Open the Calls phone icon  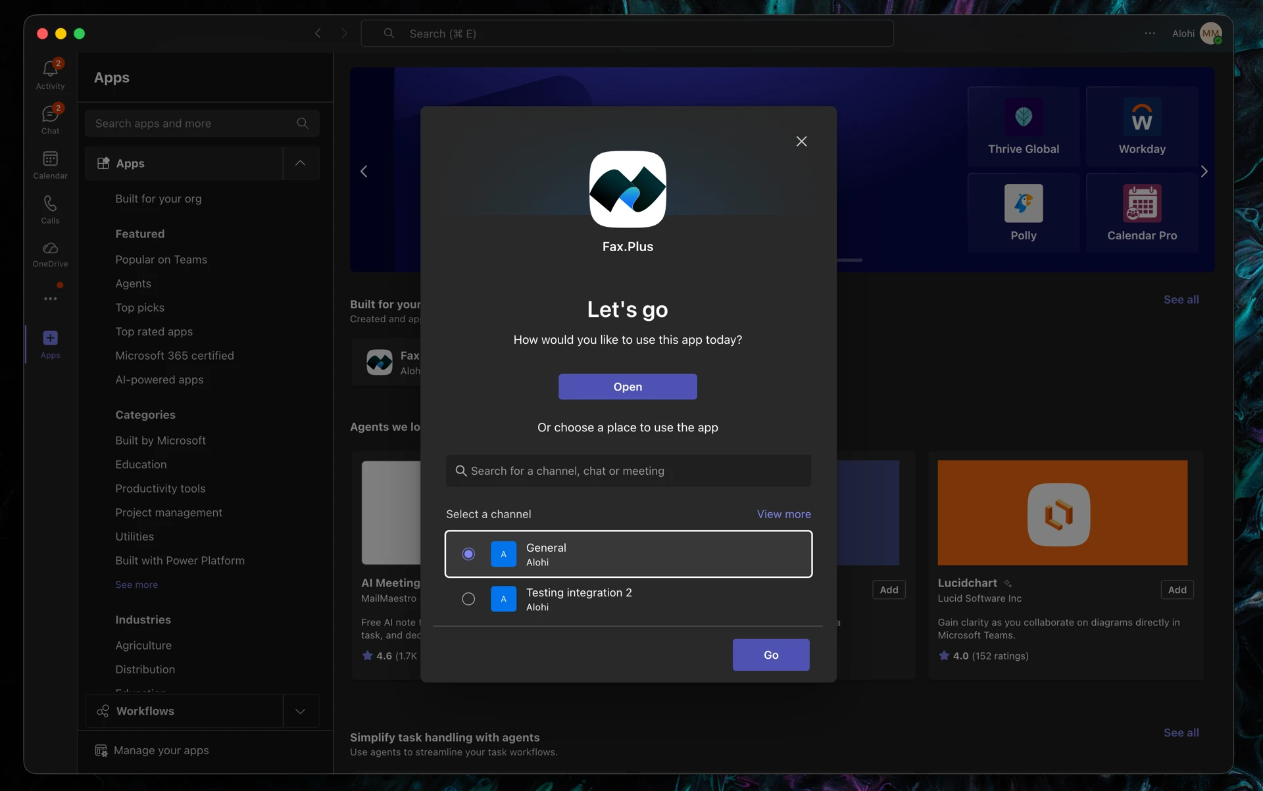(50, 203)
